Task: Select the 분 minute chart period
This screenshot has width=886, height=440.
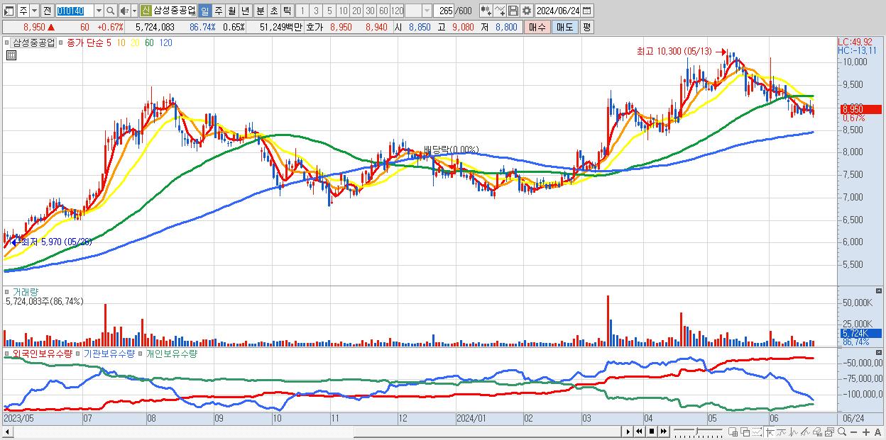Action: pos(260,11)
